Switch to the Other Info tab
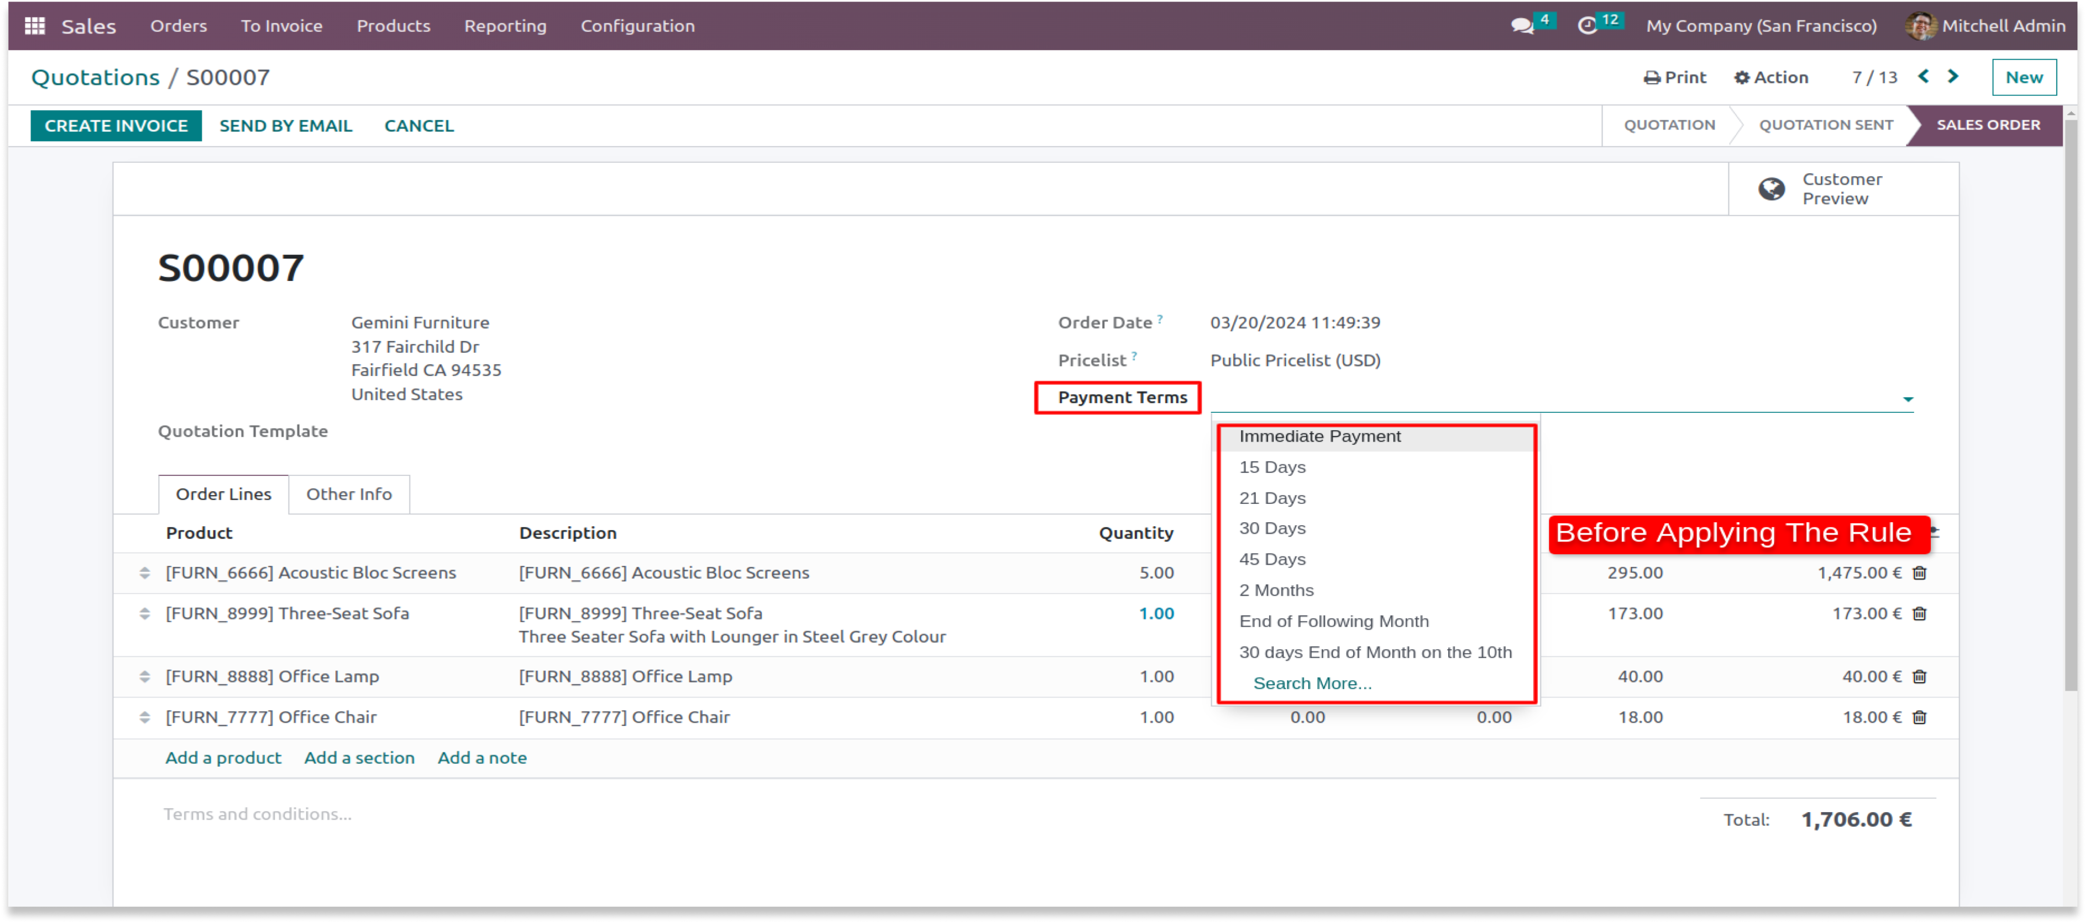This screenshot has width=2086, height=923. [349, 494]
